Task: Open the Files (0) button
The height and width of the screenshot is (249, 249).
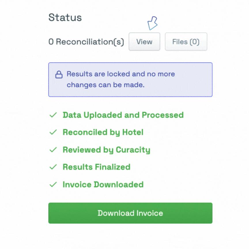Action: 186,41
